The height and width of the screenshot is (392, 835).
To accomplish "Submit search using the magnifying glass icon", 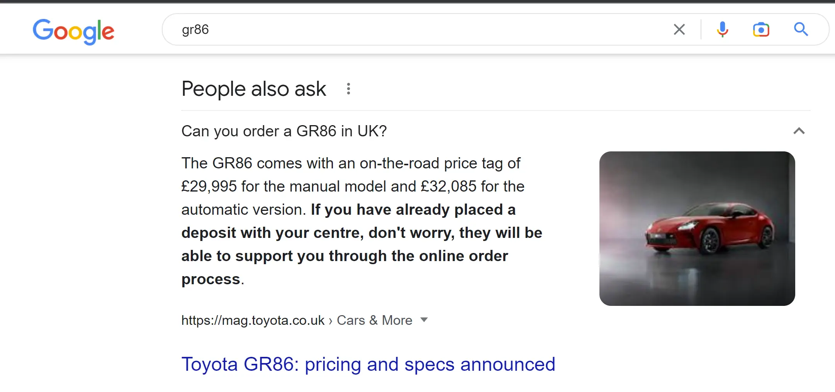I will (x=801, y=29).
